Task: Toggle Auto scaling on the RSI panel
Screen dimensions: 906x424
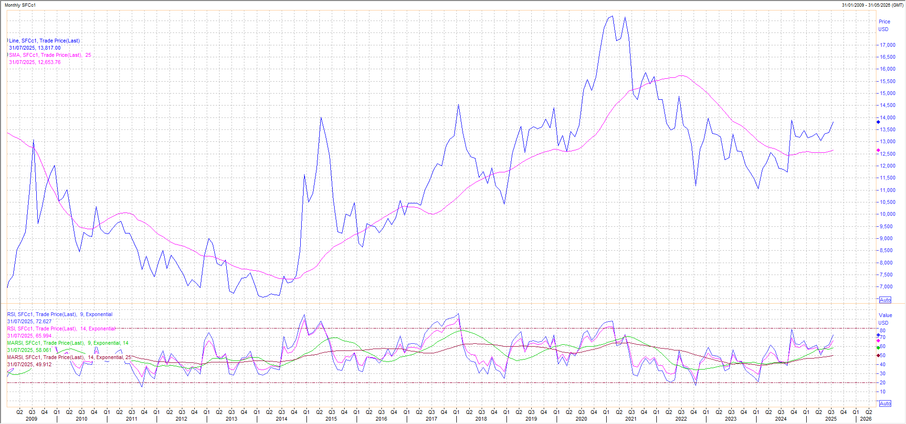Action: tap(885, 403)
